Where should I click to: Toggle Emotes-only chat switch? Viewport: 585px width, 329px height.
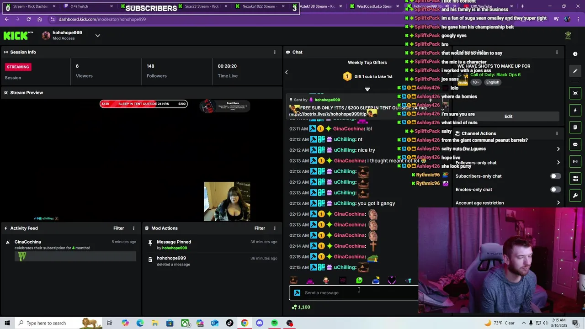point(555,190)
